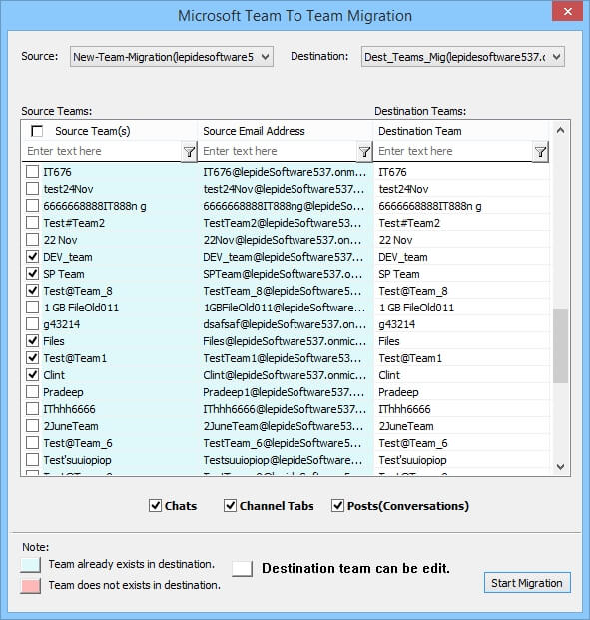Image resolution: width=590 pixels, height=620 pixels.
Task: Click the scroll up arrow of team list
Action: click(560, 130)
